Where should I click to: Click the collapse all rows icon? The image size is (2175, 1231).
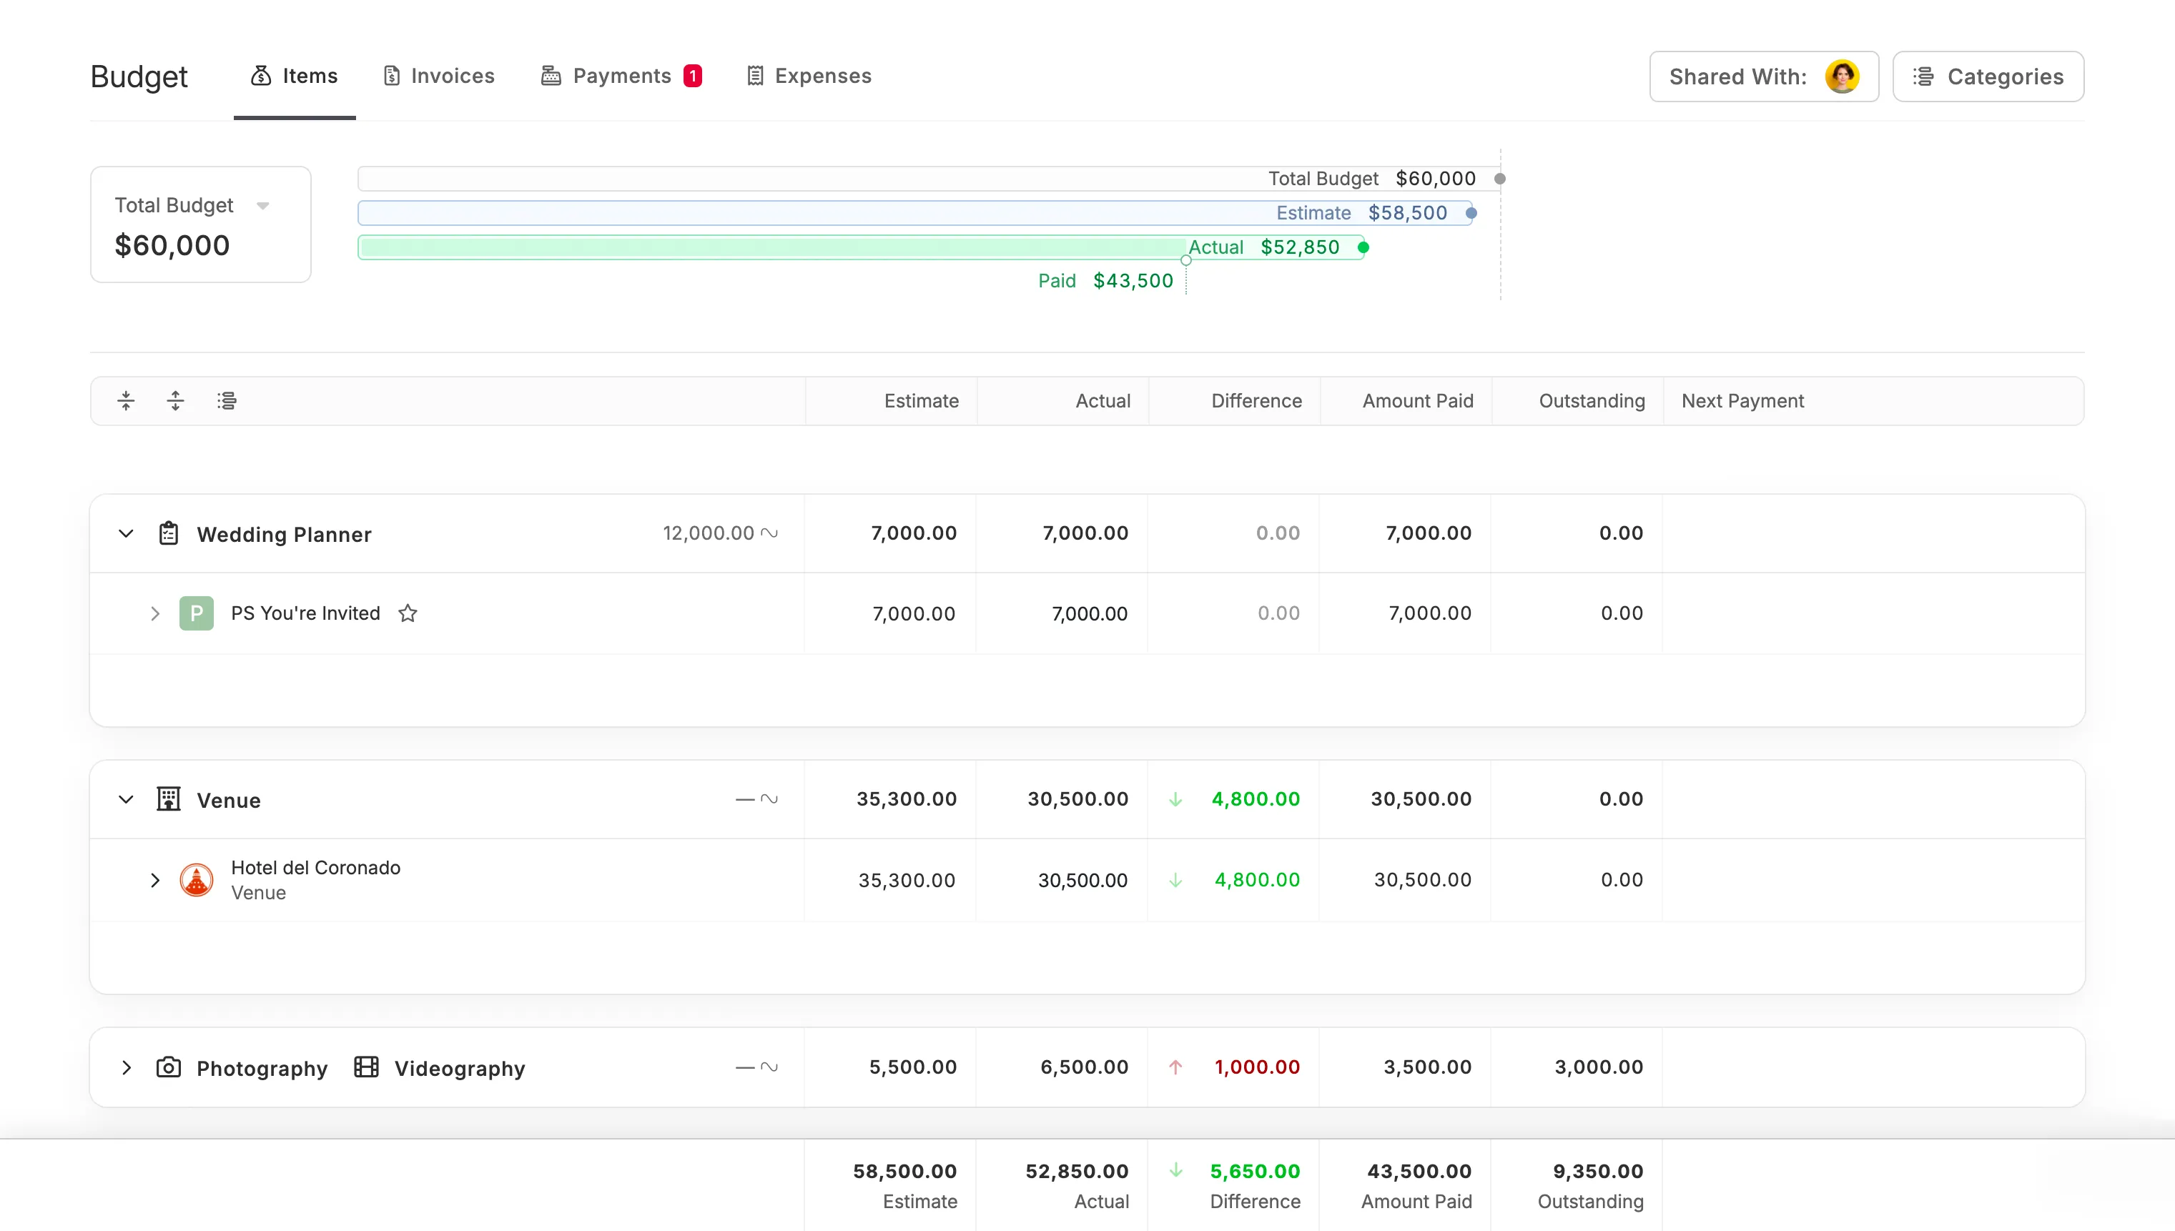(x=126, y=401)
